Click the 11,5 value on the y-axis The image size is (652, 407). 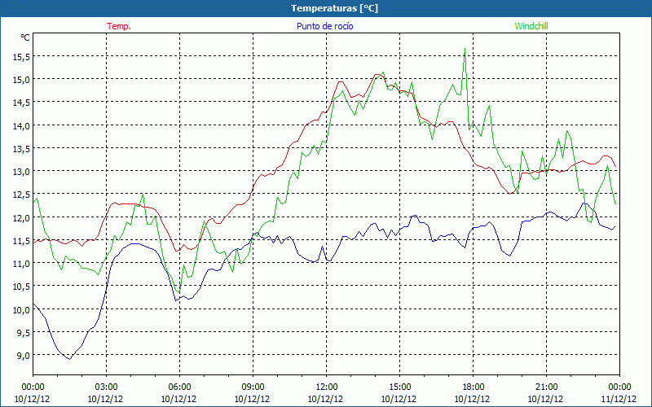[x=21, y=240]
